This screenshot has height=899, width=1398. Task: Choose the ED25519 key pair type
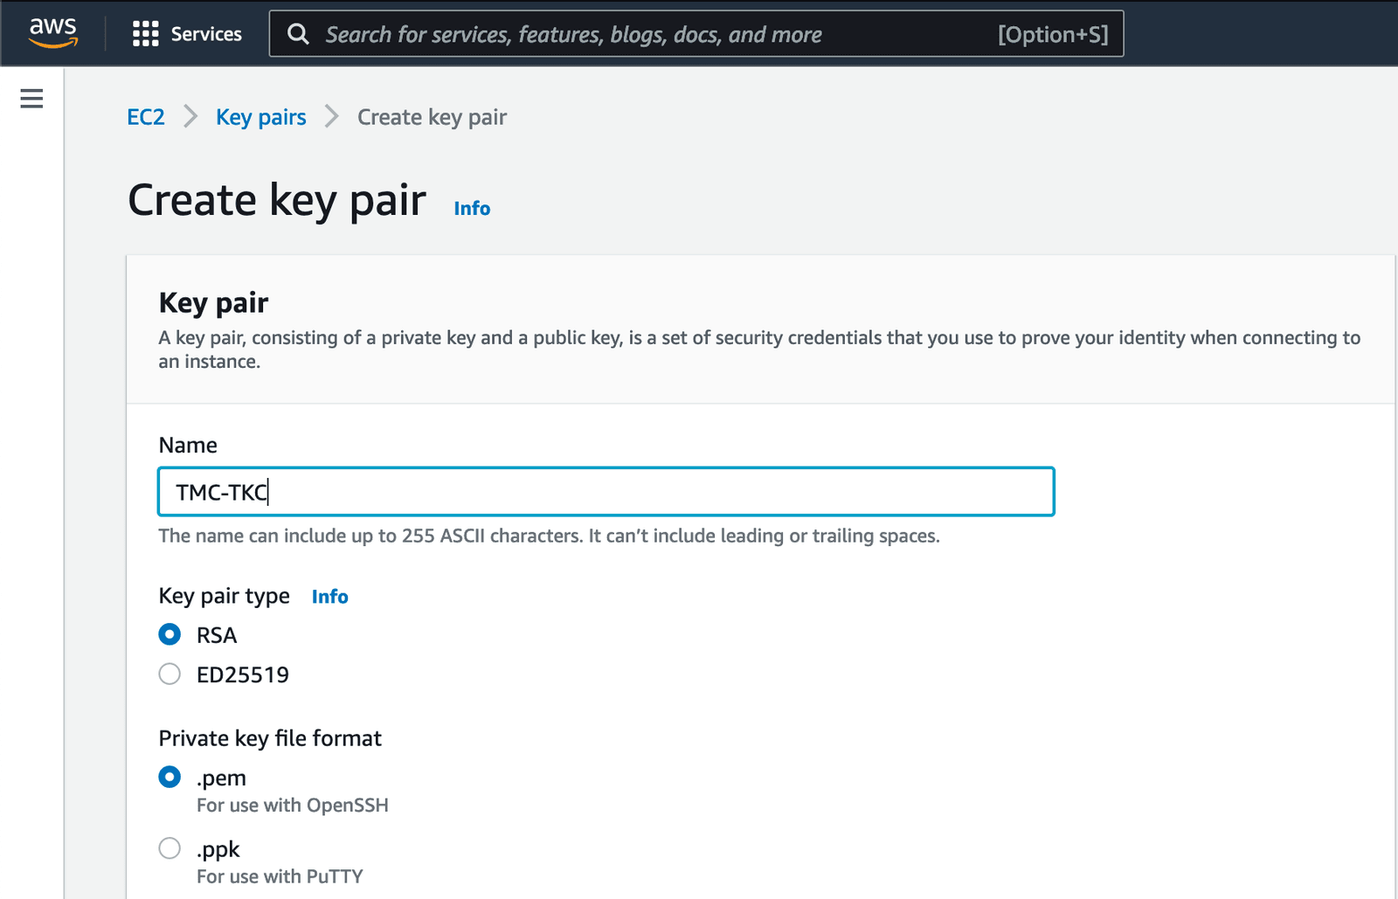point(170,674)
